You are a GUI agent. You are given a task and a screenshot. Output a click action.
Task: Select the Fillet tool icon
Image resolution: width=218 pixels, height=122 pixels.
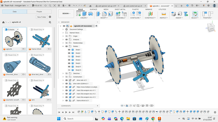pyautogui.click(x=104, y=14)
